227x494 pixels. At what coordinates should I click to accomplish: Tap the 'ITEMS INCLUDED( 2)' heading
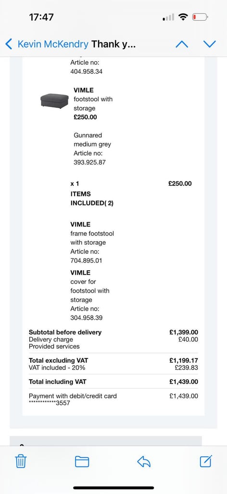tap(92, 198)
